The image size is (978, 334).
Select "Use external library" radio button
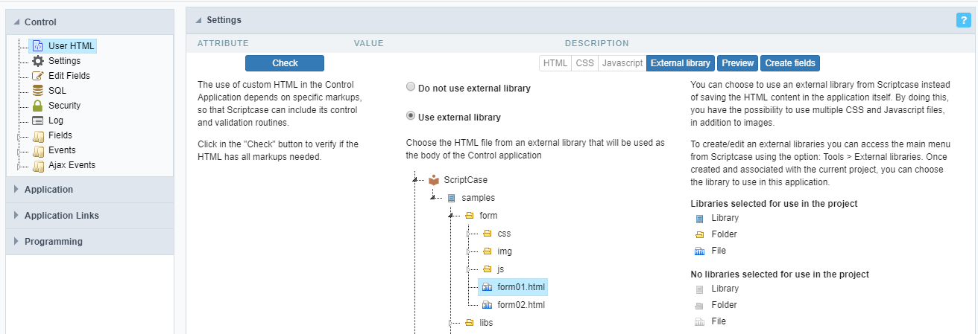tap(411, 116)
